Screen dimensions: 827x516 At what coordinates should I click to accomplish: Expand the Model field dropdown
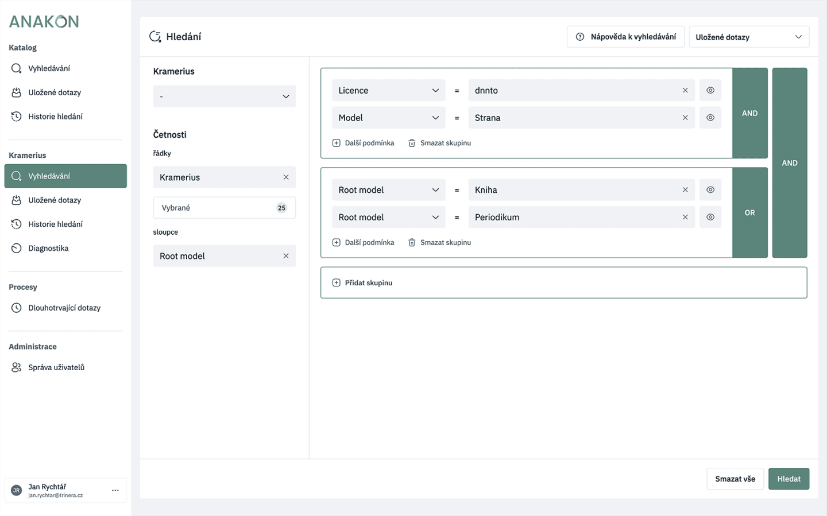pos(389,118)
